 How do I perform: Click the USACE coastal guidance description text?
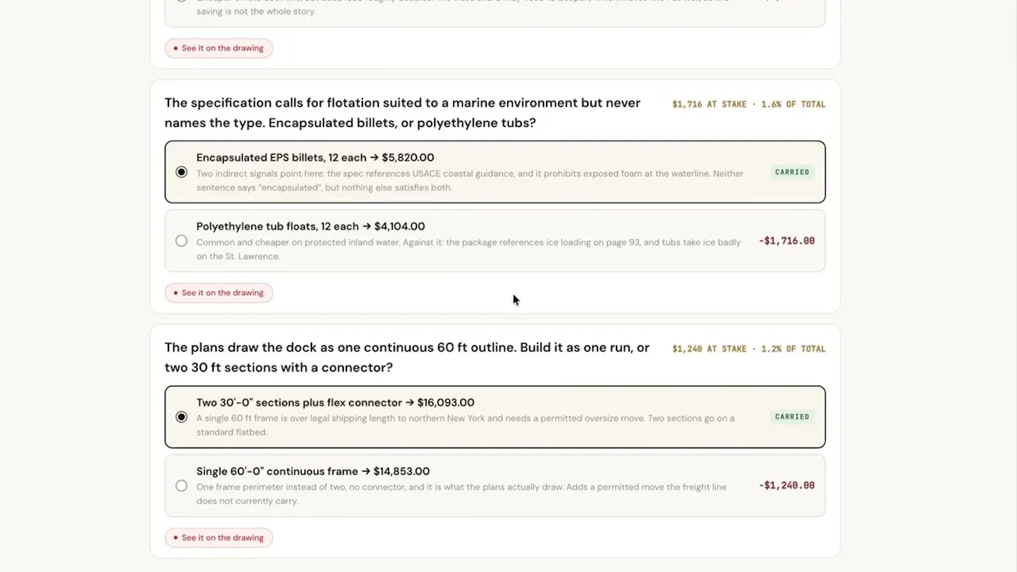tap(470, 180)
